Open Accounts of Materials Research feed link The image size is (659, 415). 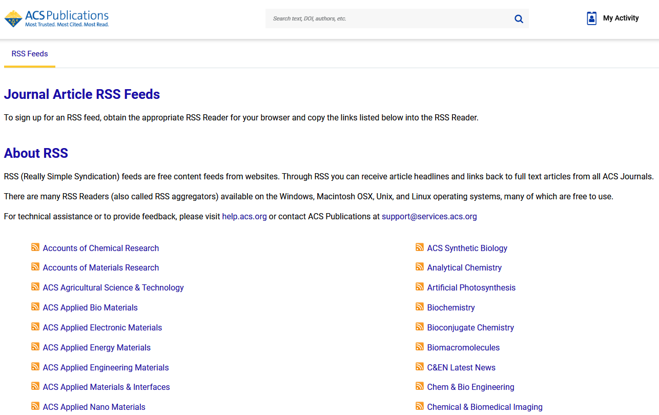(101, 267)
